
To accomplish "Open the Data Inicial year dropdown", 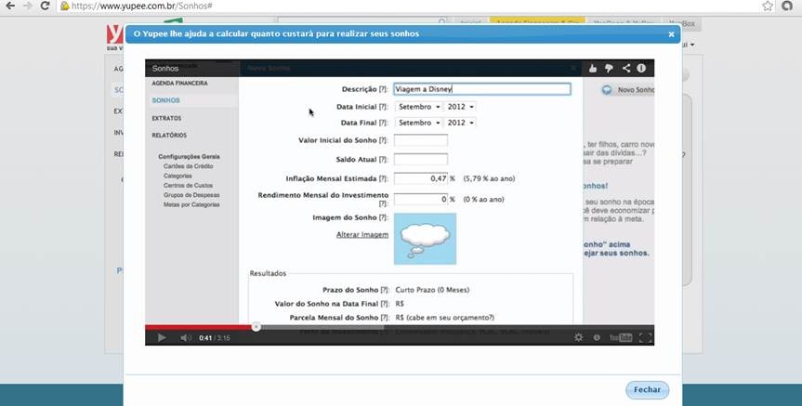I will [460, 107].
